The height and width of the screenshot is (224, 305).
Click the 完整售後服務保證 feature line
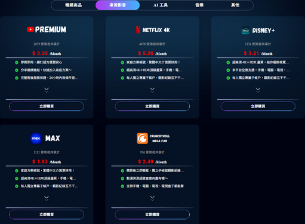[50, 78]
